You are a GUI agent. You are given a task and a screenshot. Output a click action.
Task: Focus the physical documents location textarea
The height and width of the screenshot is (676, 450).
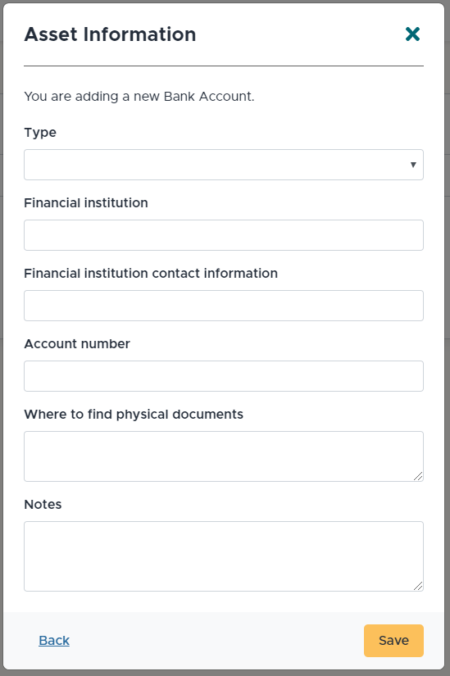tap(224, 456)
